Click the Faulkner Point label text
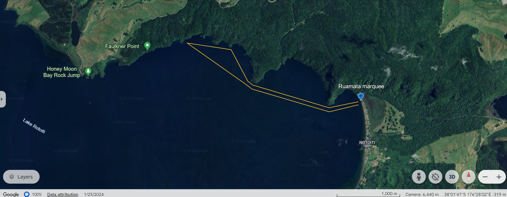 pos(122,46)
